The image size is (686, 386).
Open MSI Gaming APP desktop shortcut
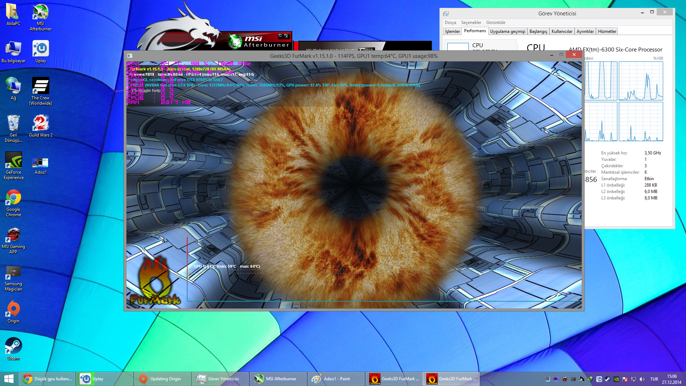point(13,240)
